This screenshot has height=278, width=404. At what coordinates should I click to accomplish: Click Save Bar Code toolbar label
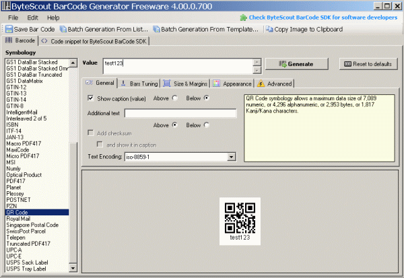pos(34,30)
